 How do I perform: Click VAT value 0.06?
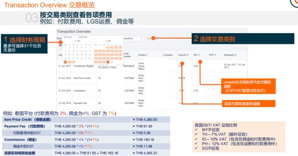196,66
